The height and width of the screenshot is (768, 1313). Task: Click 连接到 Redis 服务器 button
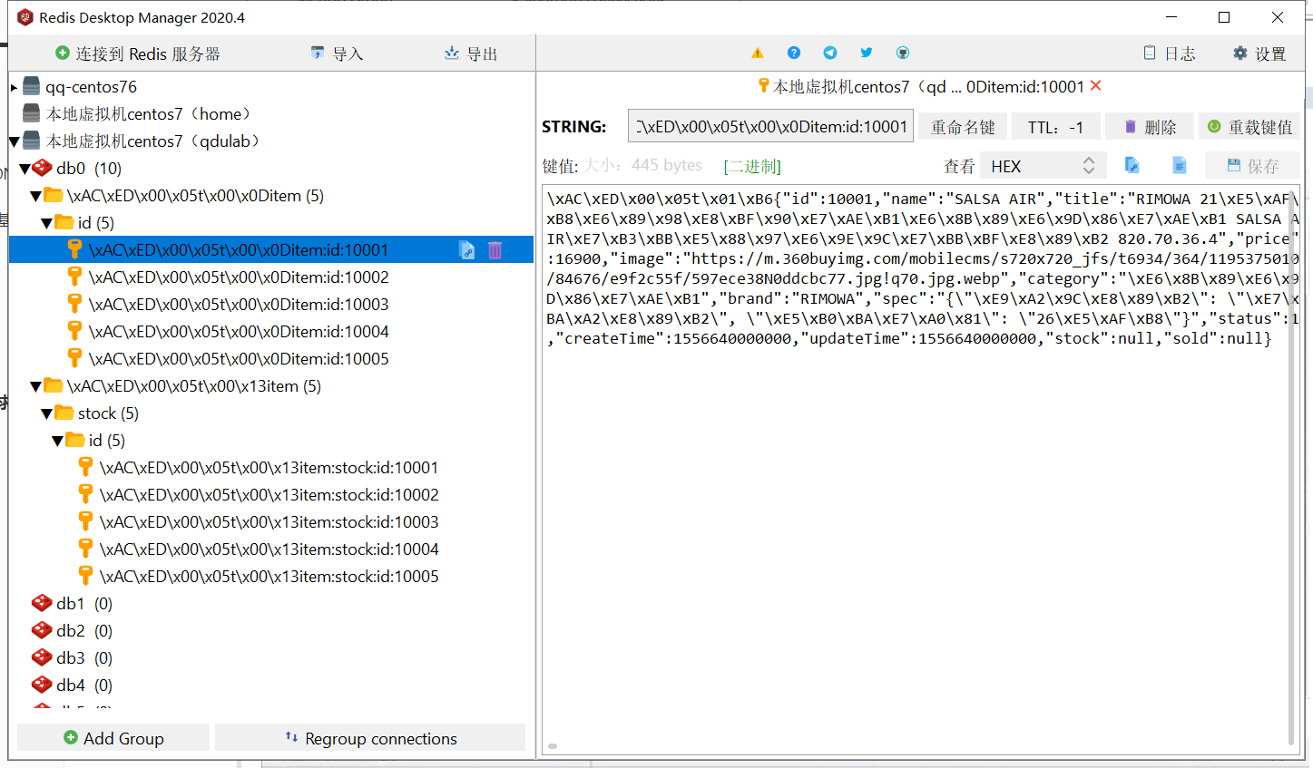click(138, 53)
